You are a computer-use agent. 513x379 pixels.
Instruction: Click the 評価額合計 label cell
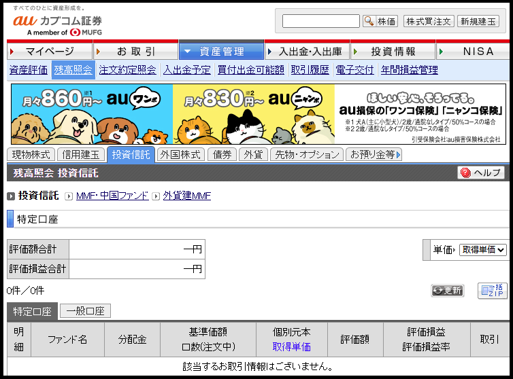38,249
